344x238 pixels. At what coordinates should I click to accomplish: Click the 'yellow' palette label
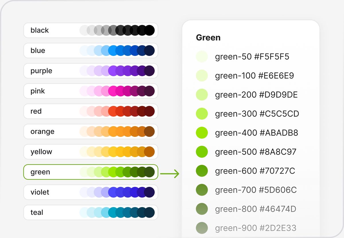pos(41,152)
